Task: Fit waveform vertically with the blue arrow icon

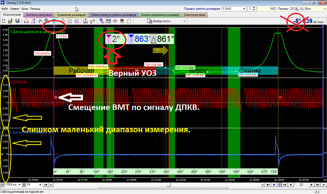Action: [x=33, y=21]
